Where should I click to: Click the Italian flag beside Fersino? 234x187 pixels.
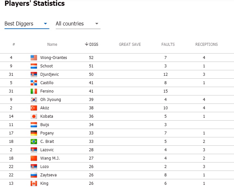pyautogui.click(x=34, y=91)
